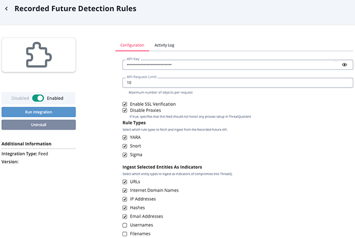355x238 pixels.
Task: Uncheck Internet Domain Names checkbox
Action: (125, 191)
